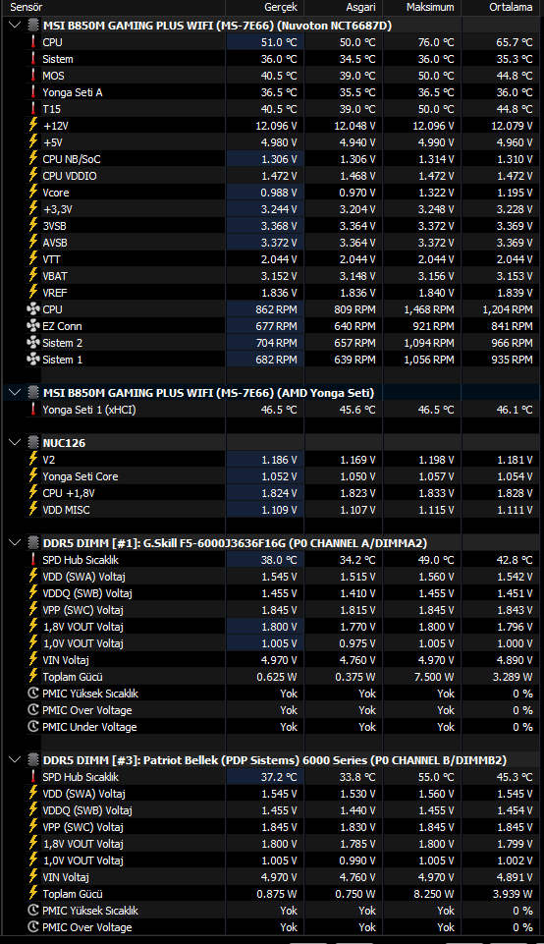The height and width of the screenshot is (944, 544).
Task: Click the lightning icon beside +12V
Action: pos(33,125)
